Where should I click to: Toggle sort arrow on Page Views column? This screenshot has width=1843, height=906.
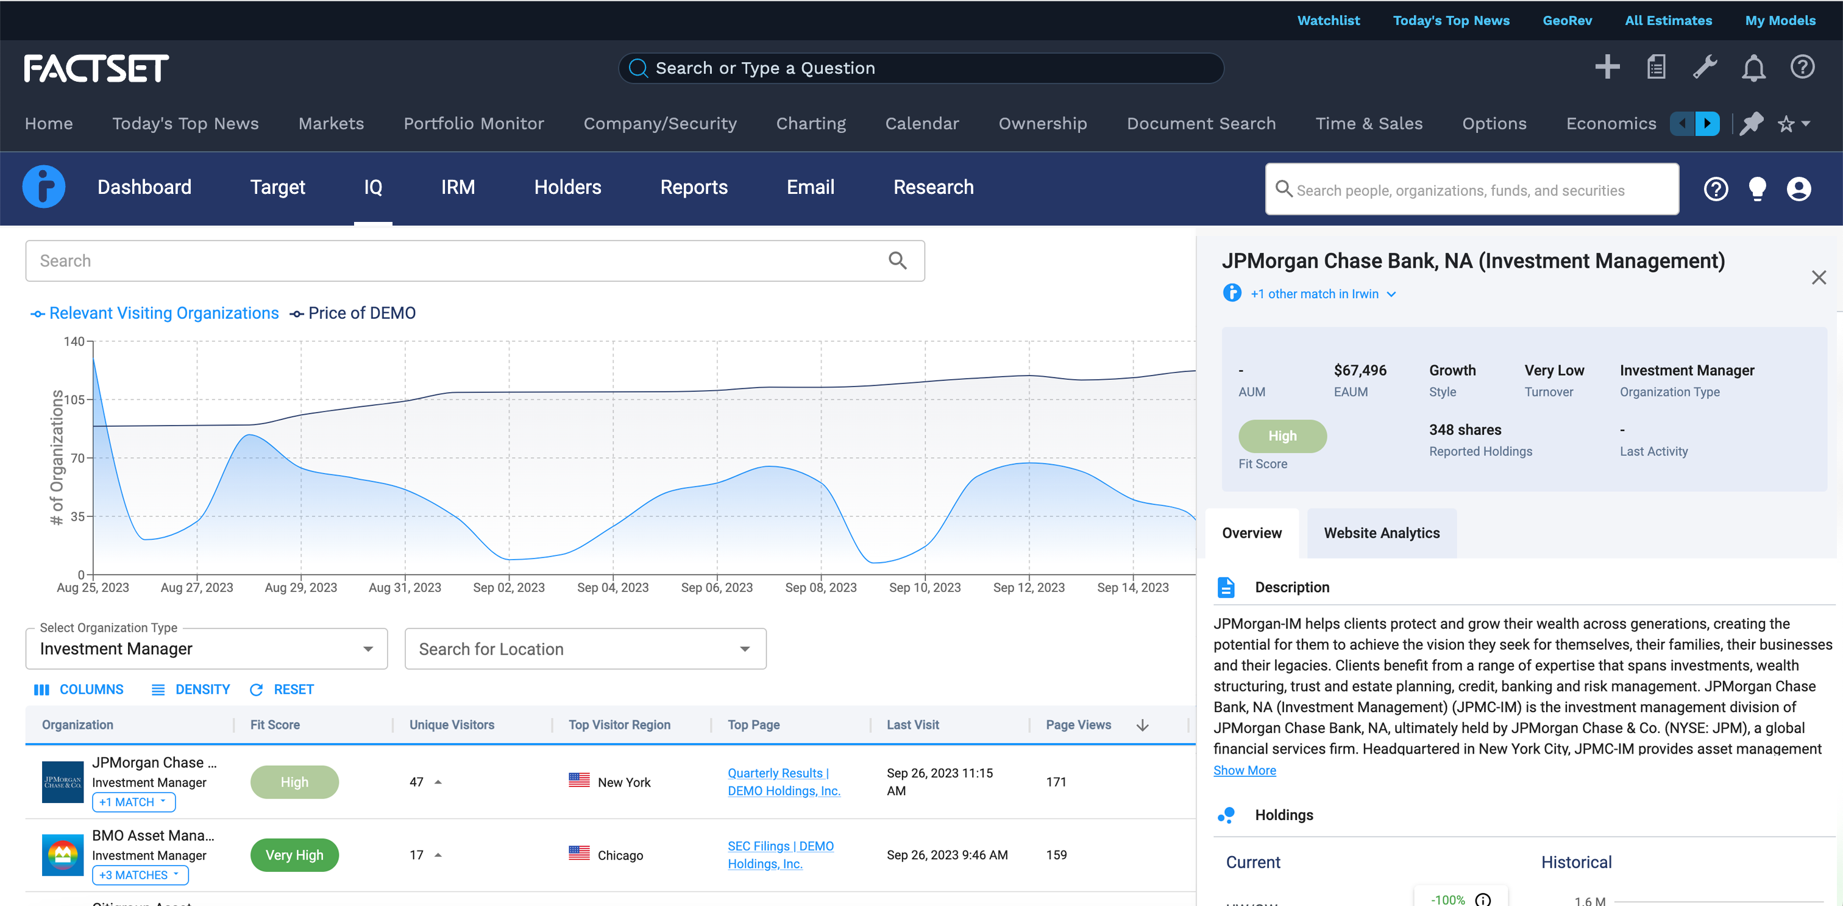pyautogui.click(x=1143, y=725)
